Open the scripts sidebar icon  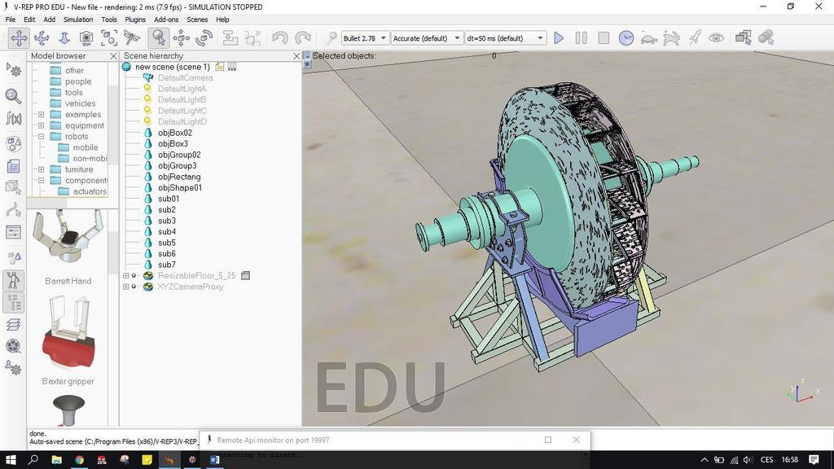pos(13,166)
